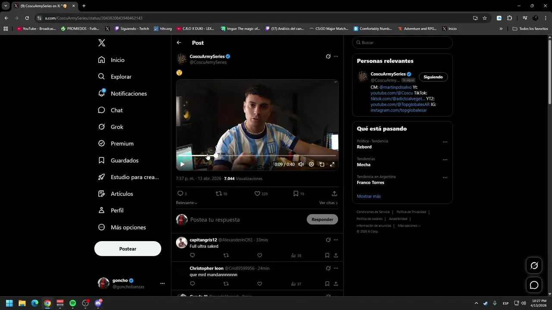The width and height of the screenshot is (552, 310).
Task: Open video settings gear
Action: [311, 164]
